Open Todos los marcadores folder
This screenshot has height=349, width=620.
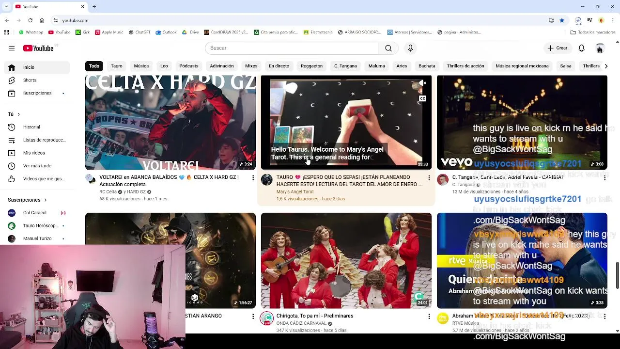pos(593,32)
